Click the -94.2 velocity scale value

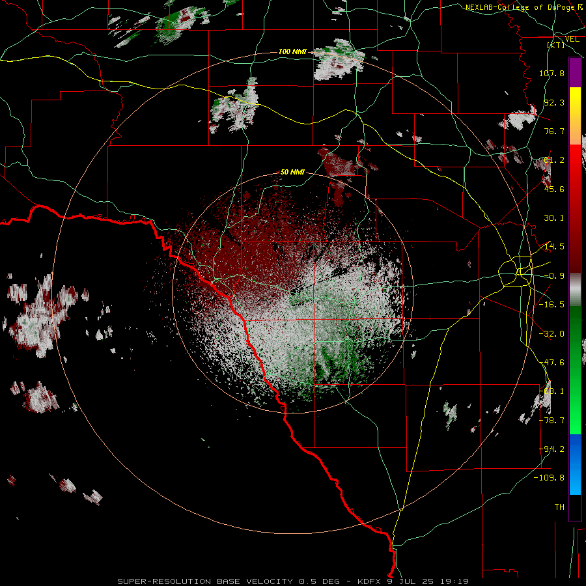pos(551,449)
